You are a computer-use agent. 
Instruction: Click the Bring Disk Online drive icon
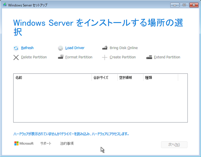(x=105, y=48)
